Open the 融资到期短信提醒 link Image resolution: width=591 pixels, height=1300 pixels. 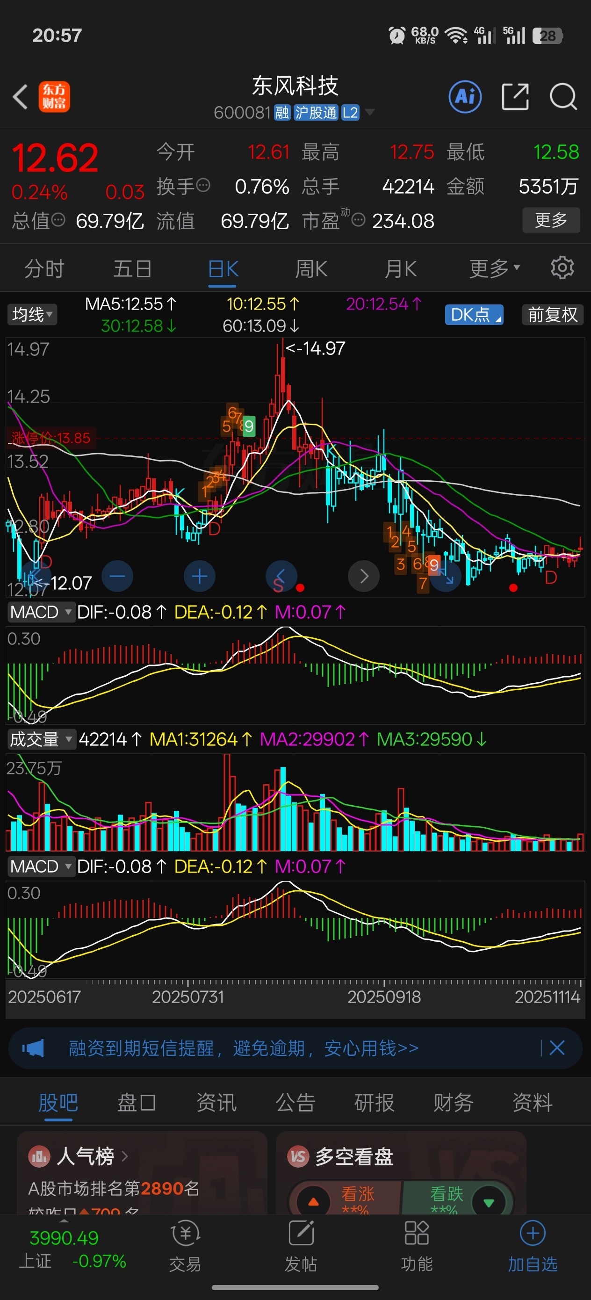click(244, 1048)
